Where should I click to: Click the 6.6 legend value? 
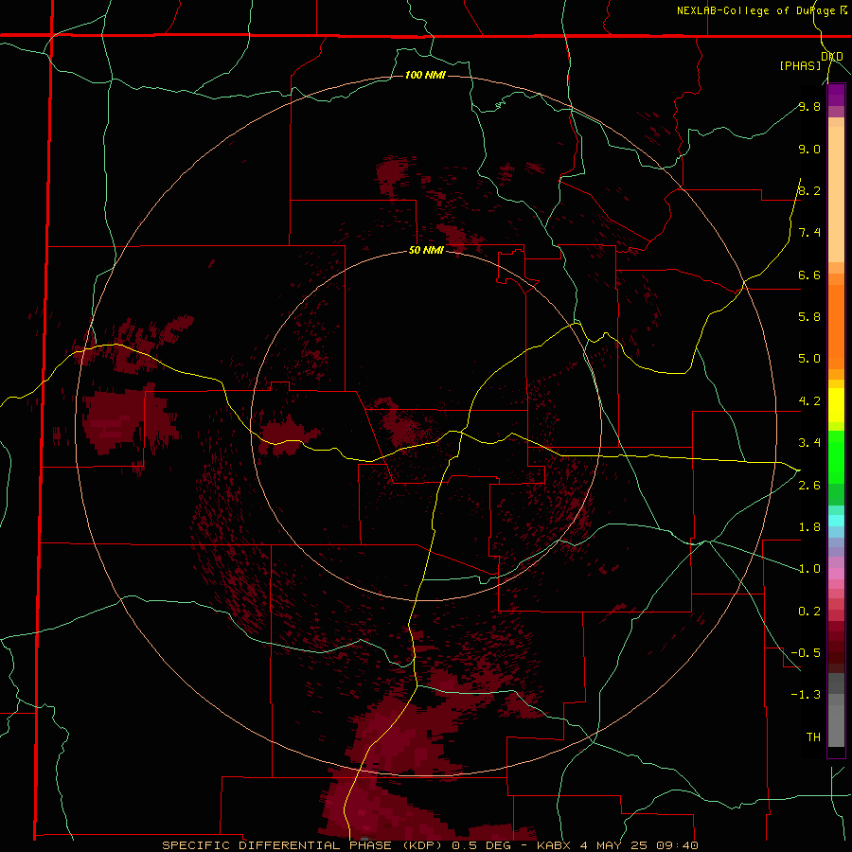tap(809, 275)
